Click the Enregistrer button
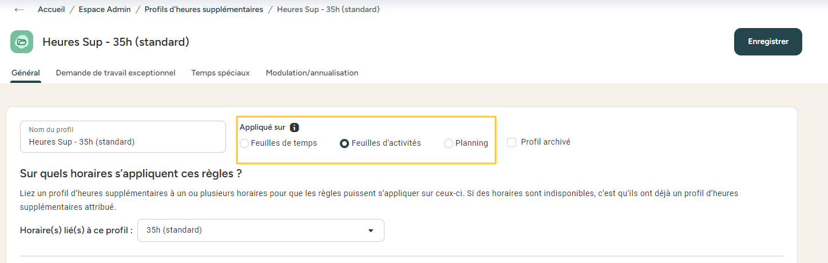This screenshot has width=828, height=263. coord(768,42)
